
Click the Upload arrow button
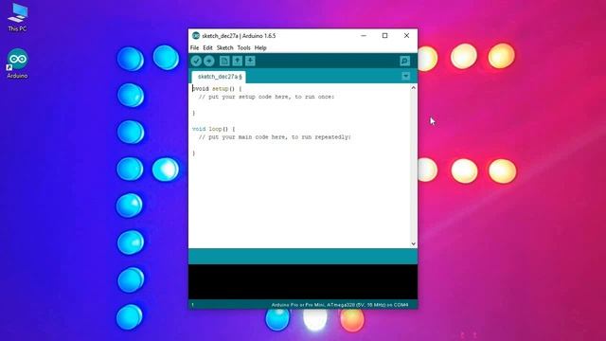pyautogui.click(x=209, y=61)
